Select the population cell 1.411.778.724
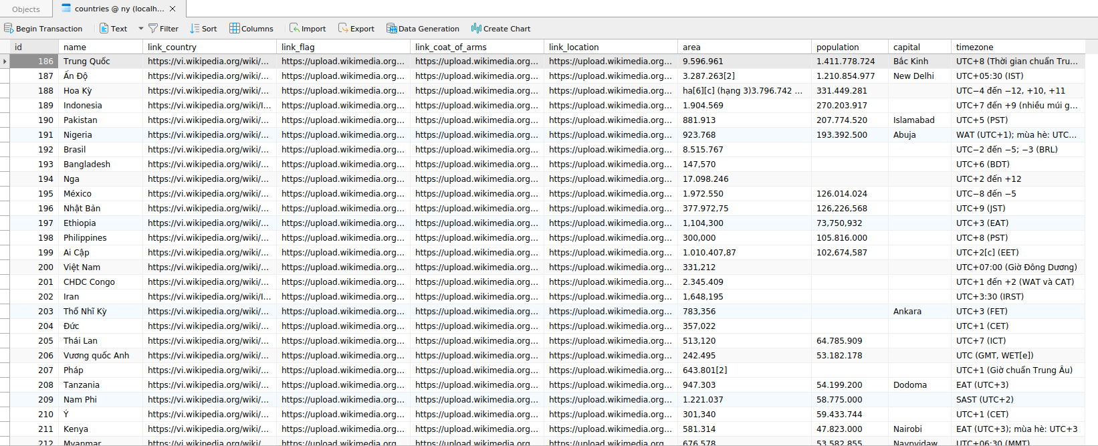Image resolution: width=1098 pixels, height=446 pixels. (850, 61)
